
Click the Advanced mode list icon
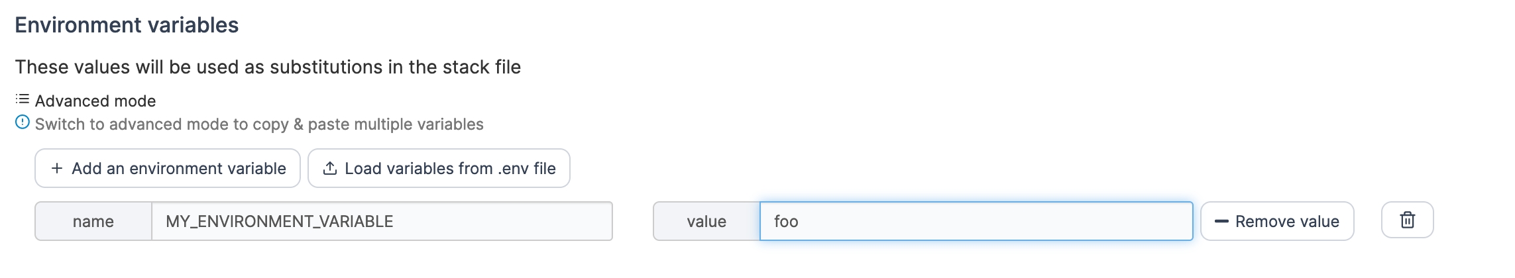pyautogui.click(x=23, y=99)
